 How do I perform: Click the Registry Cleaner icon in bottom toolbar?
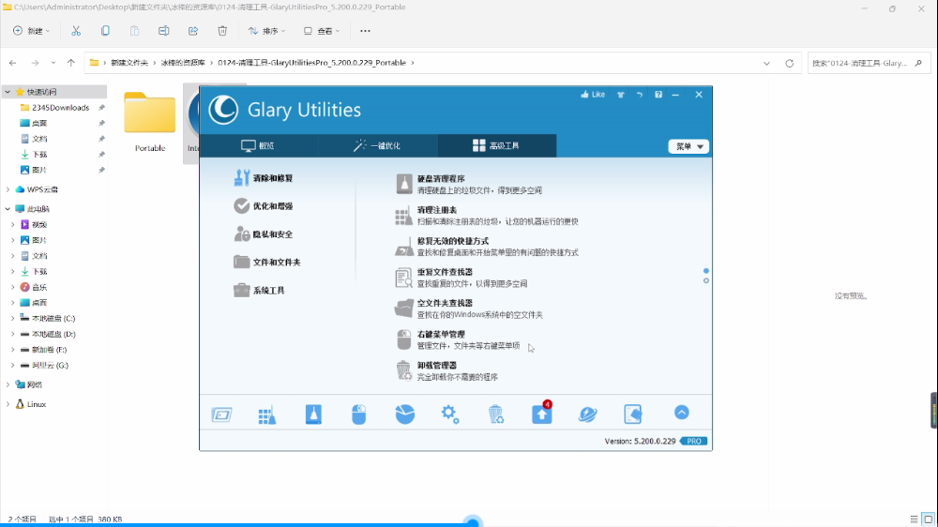tap(267, 414)
